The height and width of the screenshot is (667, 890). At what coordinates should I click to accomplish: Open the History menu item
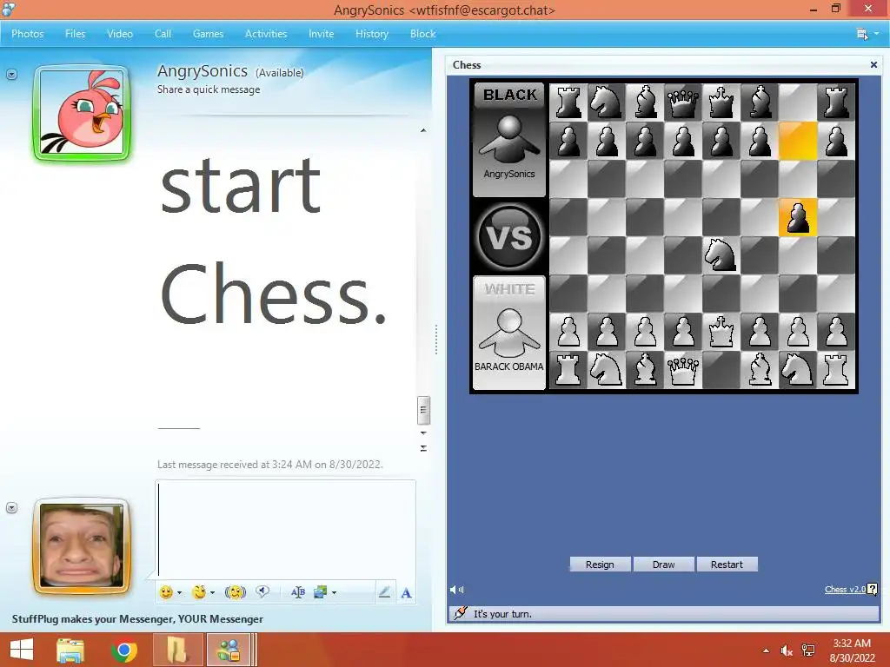click(372, 34)
